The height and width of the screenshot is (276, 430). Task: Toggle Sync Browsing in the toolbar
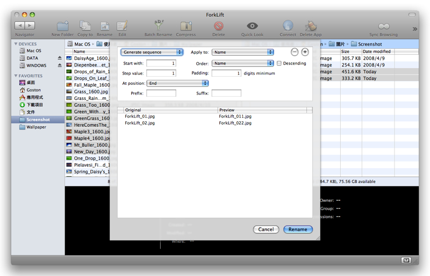tap(383, 26)
